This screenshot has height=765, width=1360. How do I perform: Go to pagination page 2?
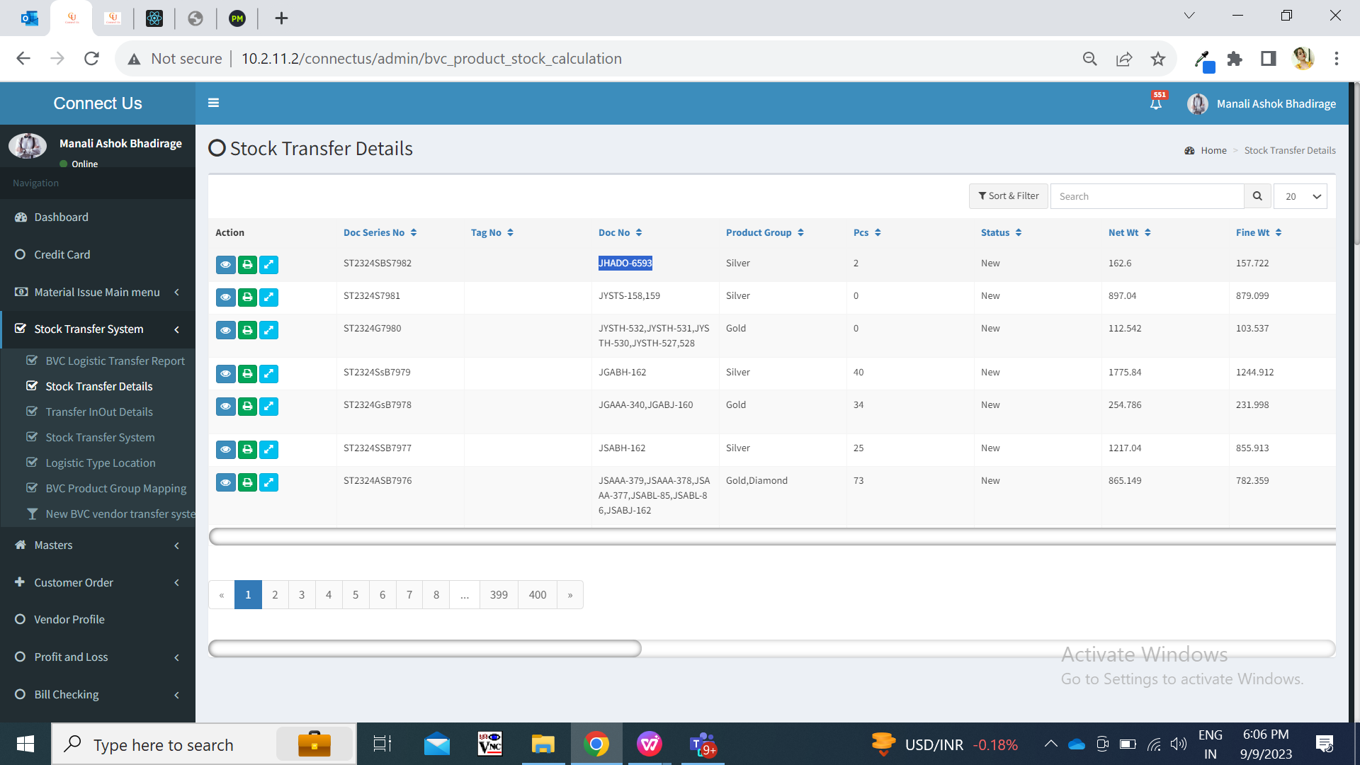point(275,595)
